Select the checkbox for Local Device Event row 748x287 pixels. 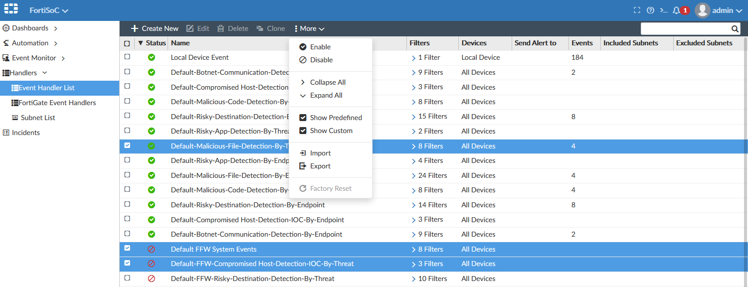(x=127, y=57)
